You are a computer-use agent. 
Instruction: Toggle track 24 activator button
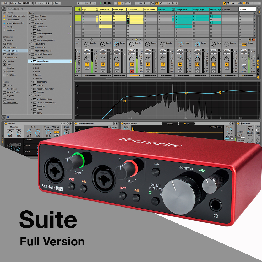[180, 64]
